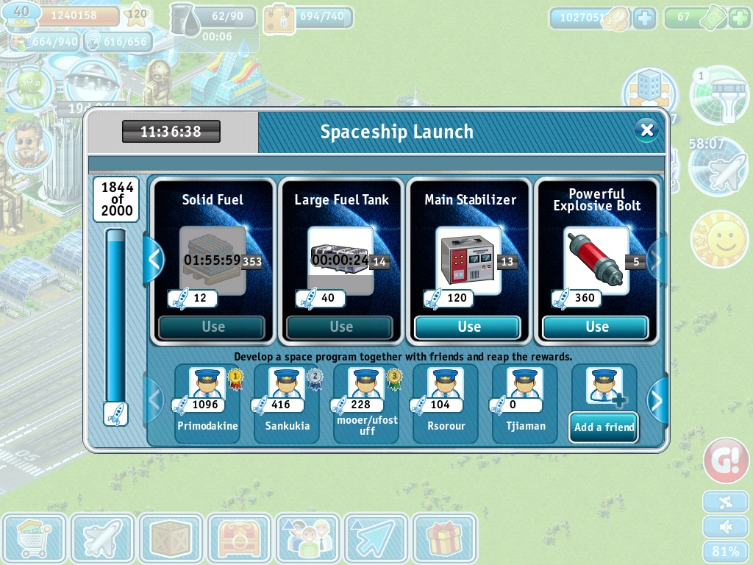The height and width of the screenshot is (565, 753).
Task: Open the control tower radar icon
Action: click(719, 94)
